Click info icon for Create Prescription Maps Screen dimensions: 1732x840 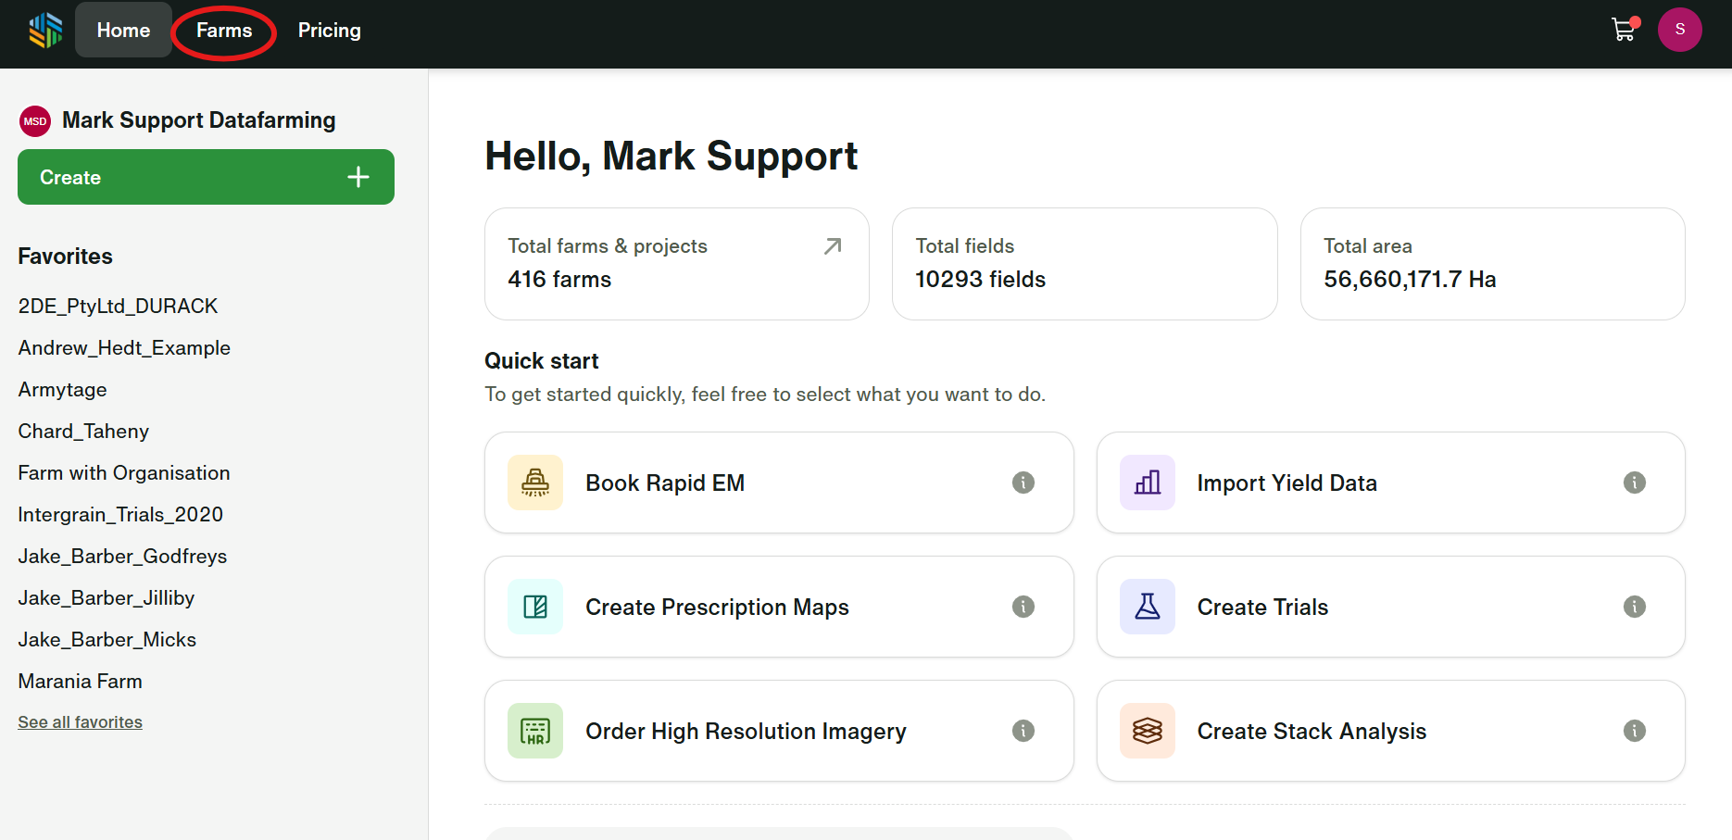click(1023, 607)
